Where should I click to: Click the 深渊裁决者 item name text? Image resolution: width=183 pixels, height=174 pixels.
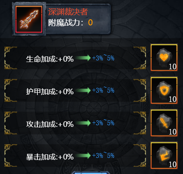point(68,12)
